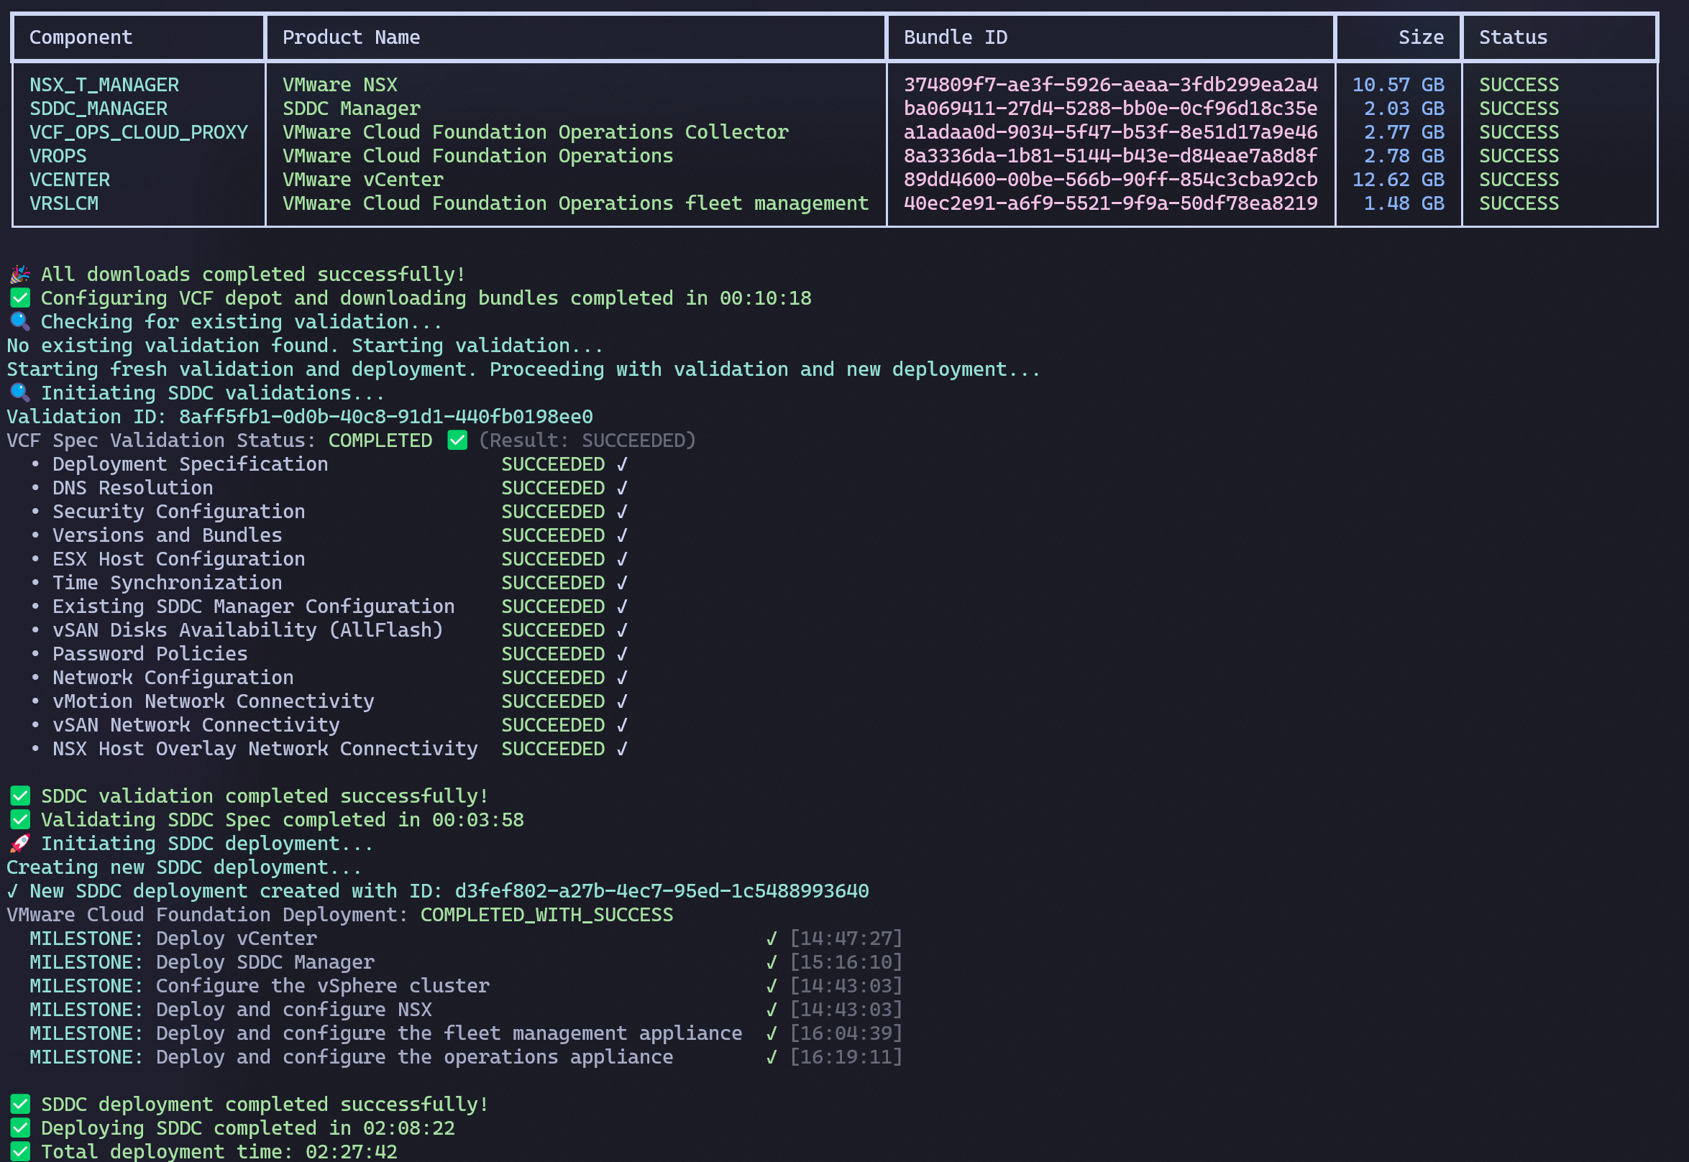Click rocket icon beside 'Initiating SDDC deployment'
Screen dimensions: 1689x1162
point(19,844)
